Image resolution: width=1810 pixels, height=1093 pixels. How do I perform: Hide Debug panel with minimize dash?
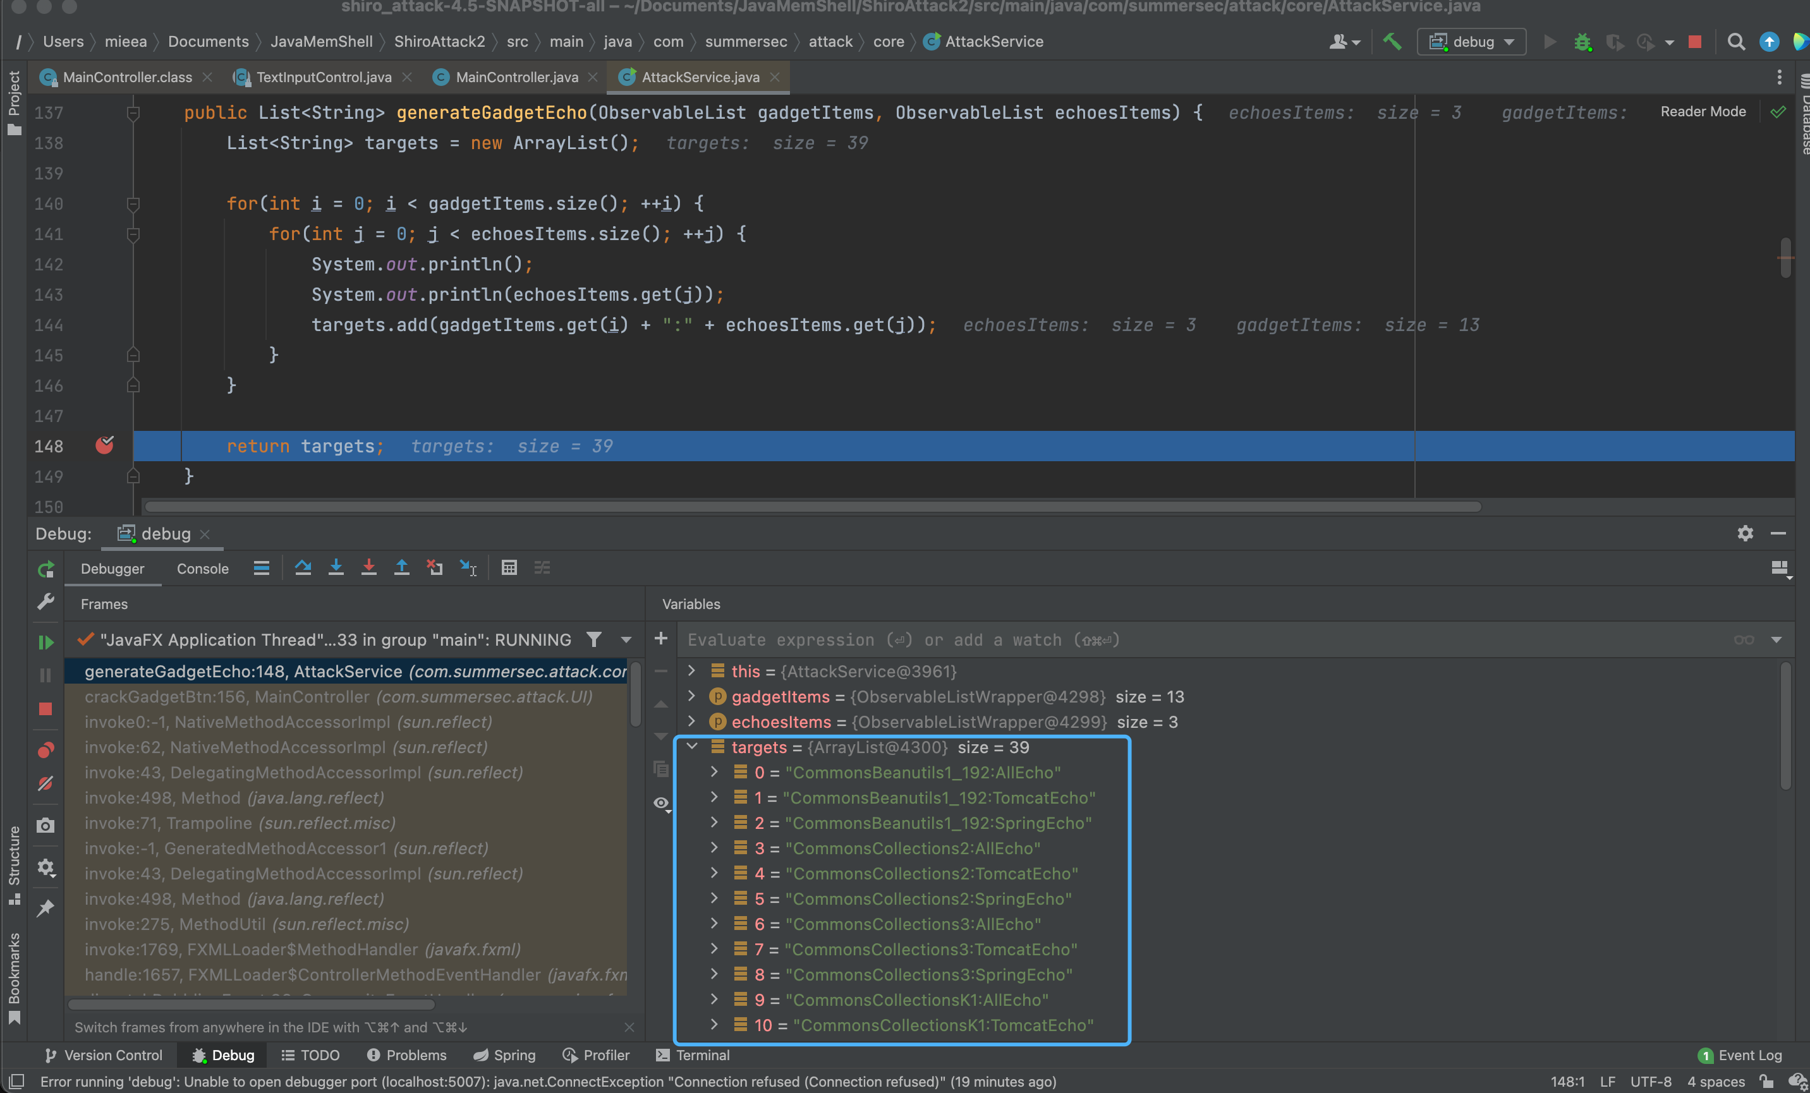point(1778,533)
